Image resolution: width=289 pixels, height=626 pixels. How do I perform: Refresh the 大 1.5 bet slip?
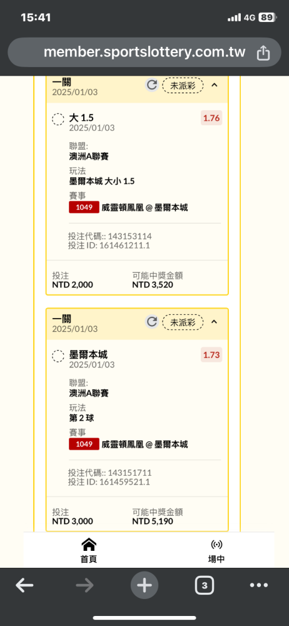point(151,85)
